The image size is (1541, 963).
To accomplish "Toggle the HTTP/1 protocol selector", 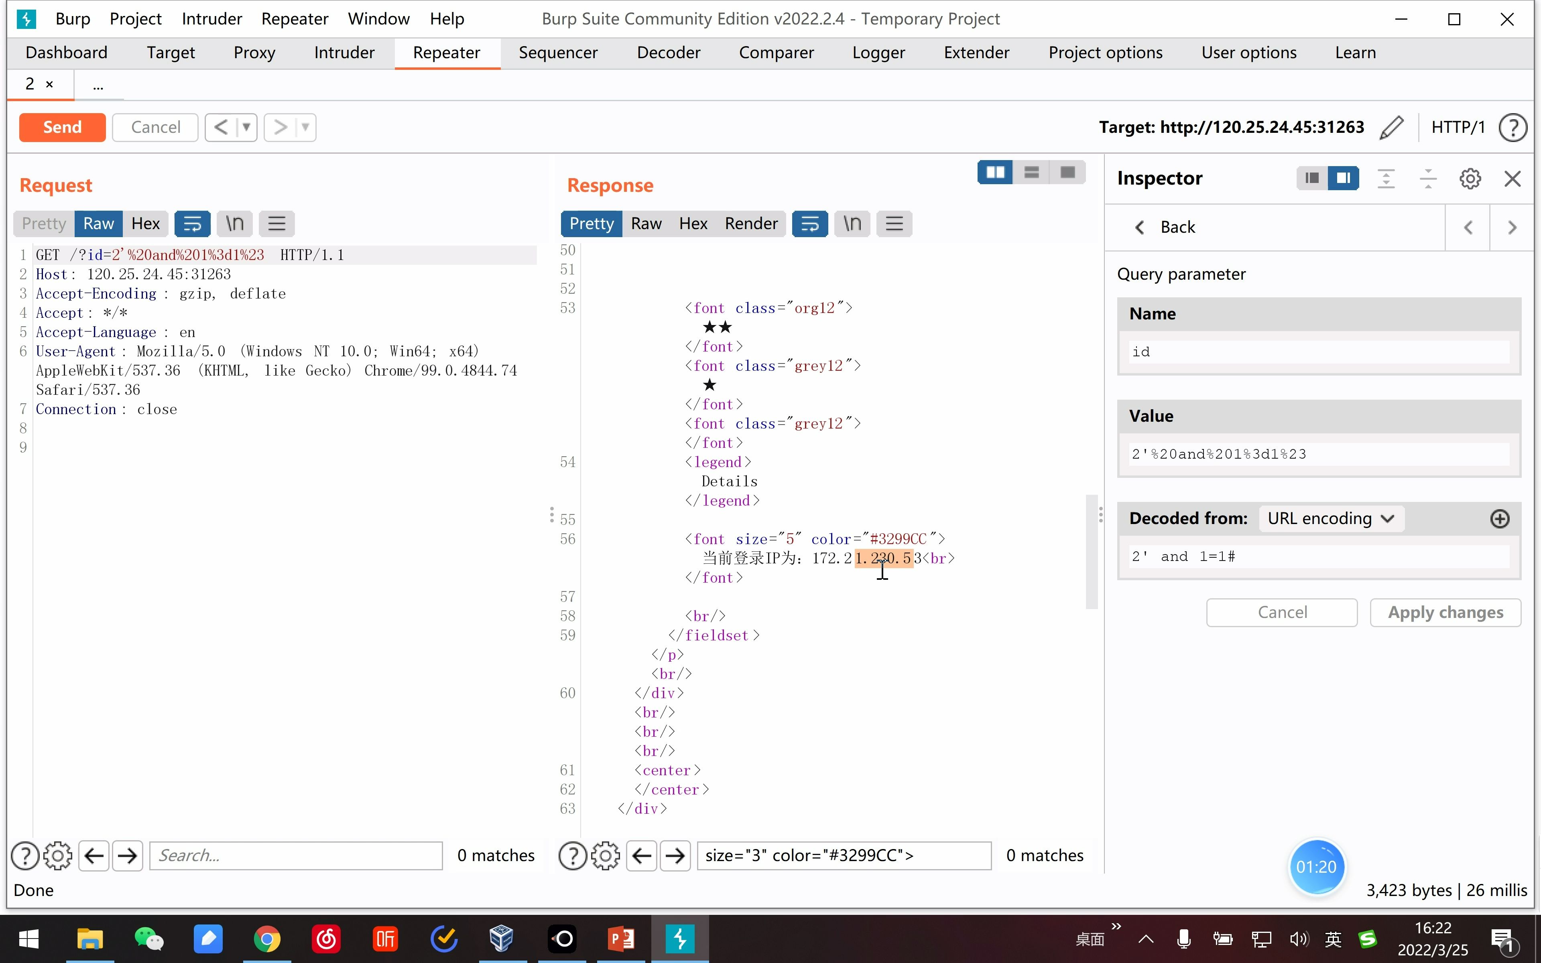I will [x=1458, y=127].
